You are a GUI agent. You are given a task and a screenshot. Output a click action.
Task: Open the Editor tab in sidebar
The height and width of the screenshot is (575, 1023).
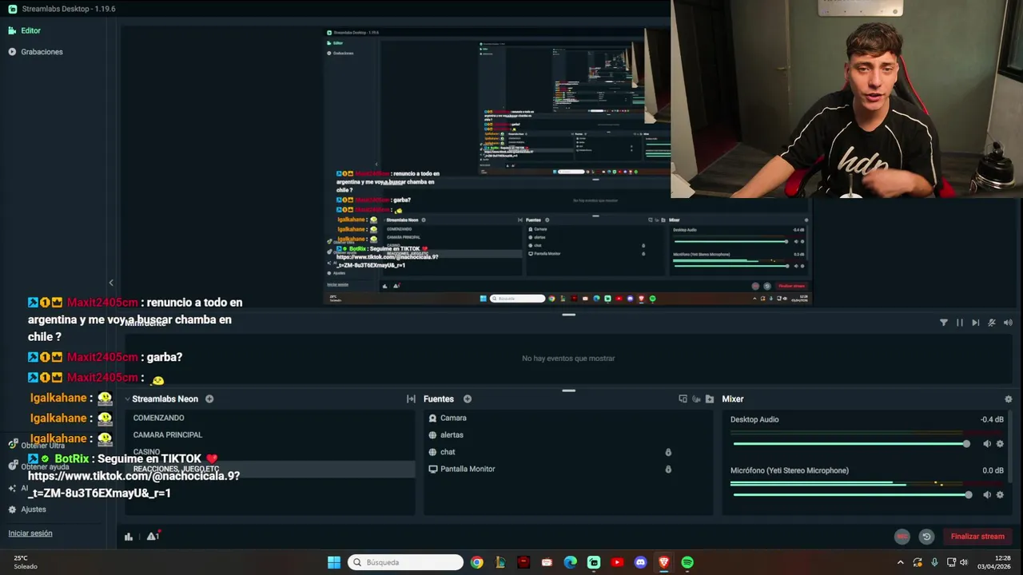click(x=24, y=30)
